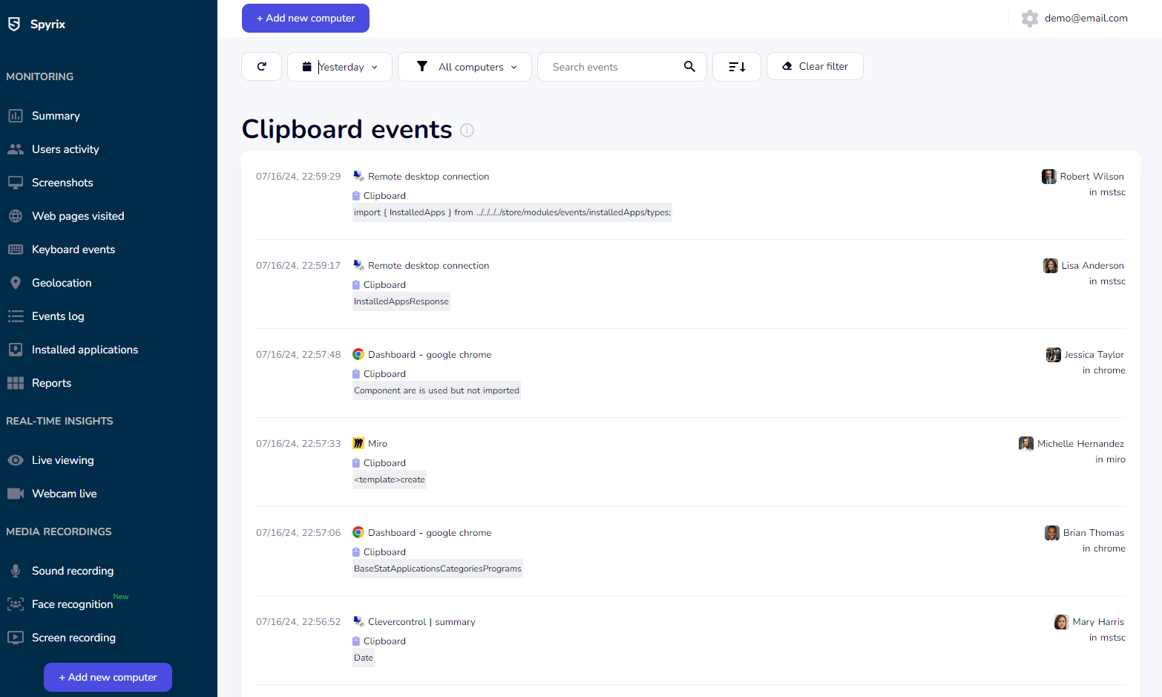Click 'Component are is used but not imported'

(x=436, y=390)
